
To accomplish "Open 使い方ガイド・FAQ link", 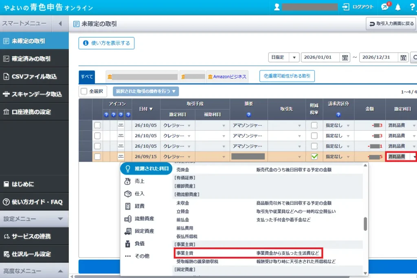I will coord(34,202).
